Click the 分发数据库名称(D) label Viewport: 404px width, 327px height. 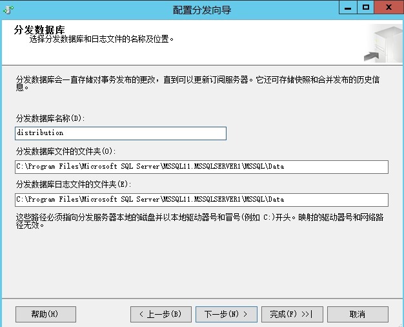pos(51,118)
